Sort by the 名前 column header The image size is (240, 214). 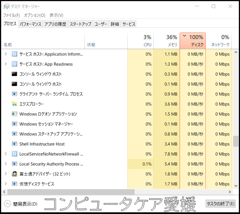coord(43,41)
